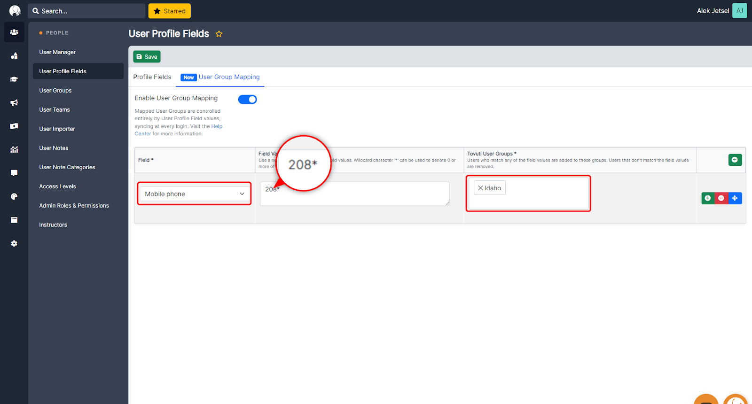
Task: Click the Starred button in the top bar
Action: point(169,11)
